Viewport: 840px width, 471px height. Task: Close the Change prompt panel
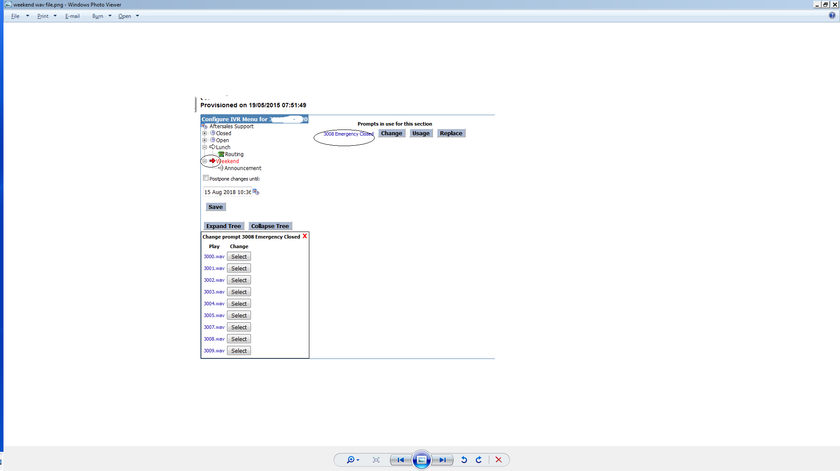click(x=305, y=236)
